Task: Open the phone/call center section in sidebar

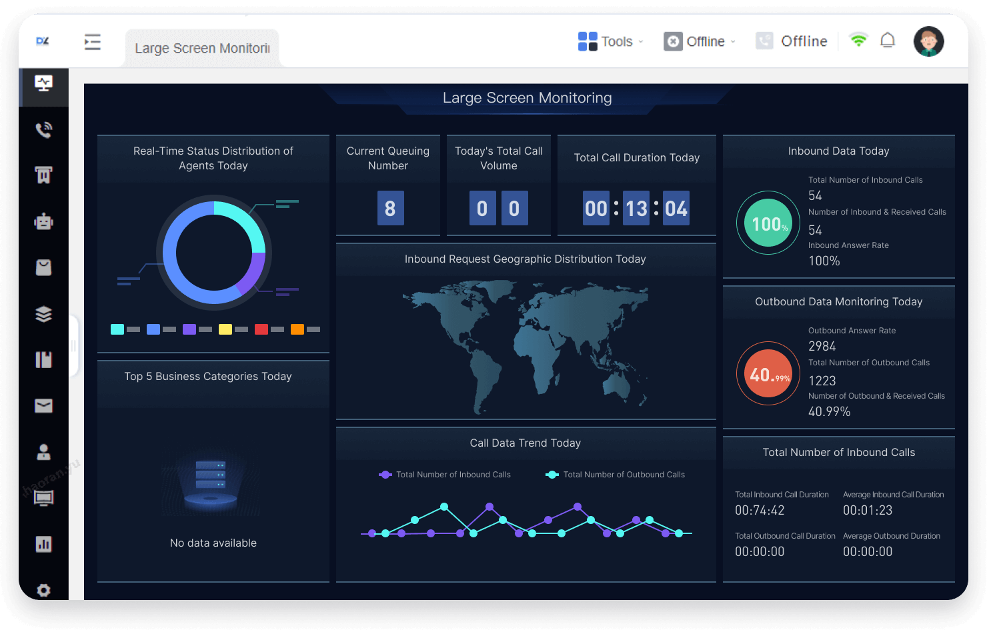Action: [x=43, y=130]
